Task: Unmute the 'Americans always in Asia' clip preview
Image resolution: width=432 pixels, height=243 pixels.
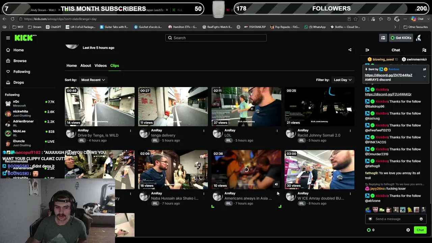Action: click(276, 184)
